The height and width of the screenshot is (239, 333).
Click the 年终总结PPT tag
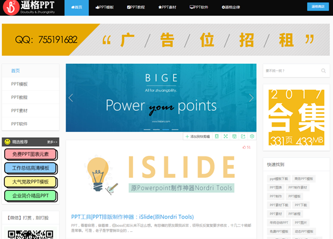279,223
